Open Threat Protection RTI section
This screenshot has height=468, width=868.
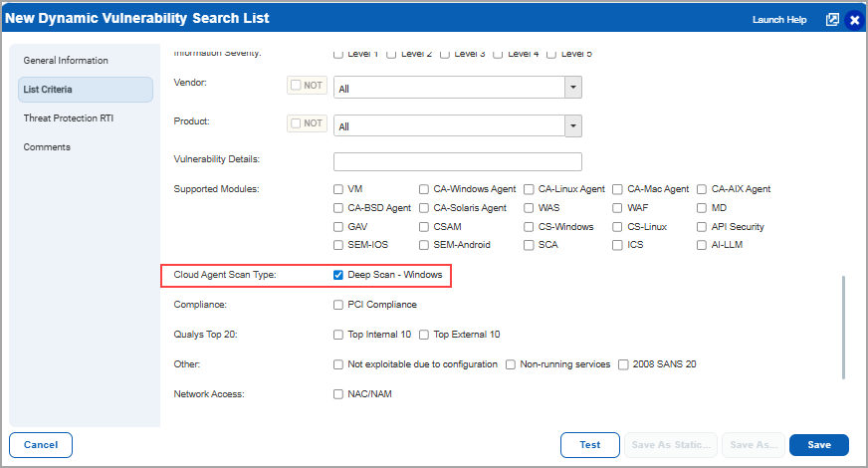[x=68, y=117]
